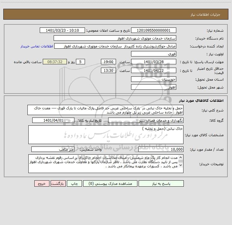This screenshot has width=232, height=225.
Task: Click label 'توضیحات خریدار:'
Action: coord(212,164)
